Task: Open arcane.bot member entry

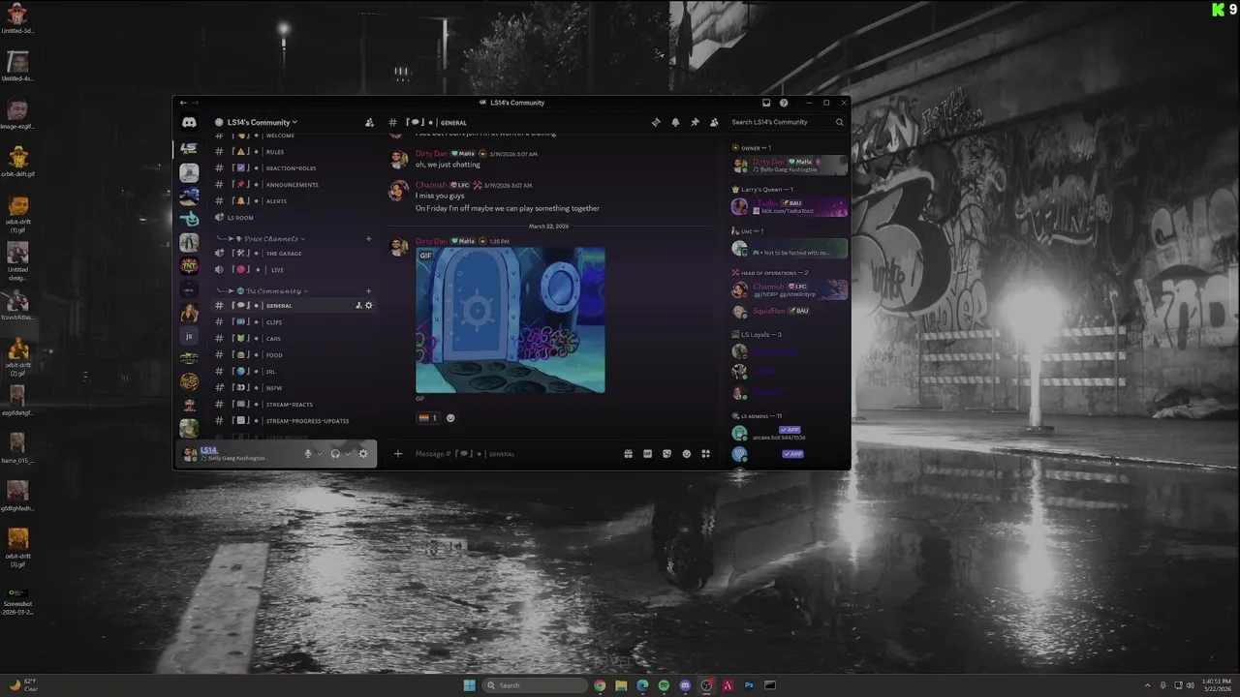Action: [x=790, y=433]
